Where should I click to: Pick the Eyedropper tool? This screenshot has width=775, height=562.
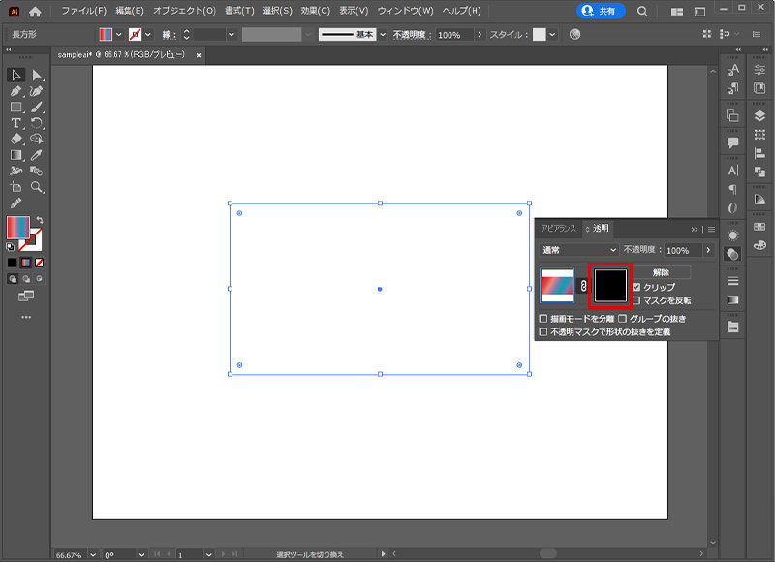click(x=37, y=155)
